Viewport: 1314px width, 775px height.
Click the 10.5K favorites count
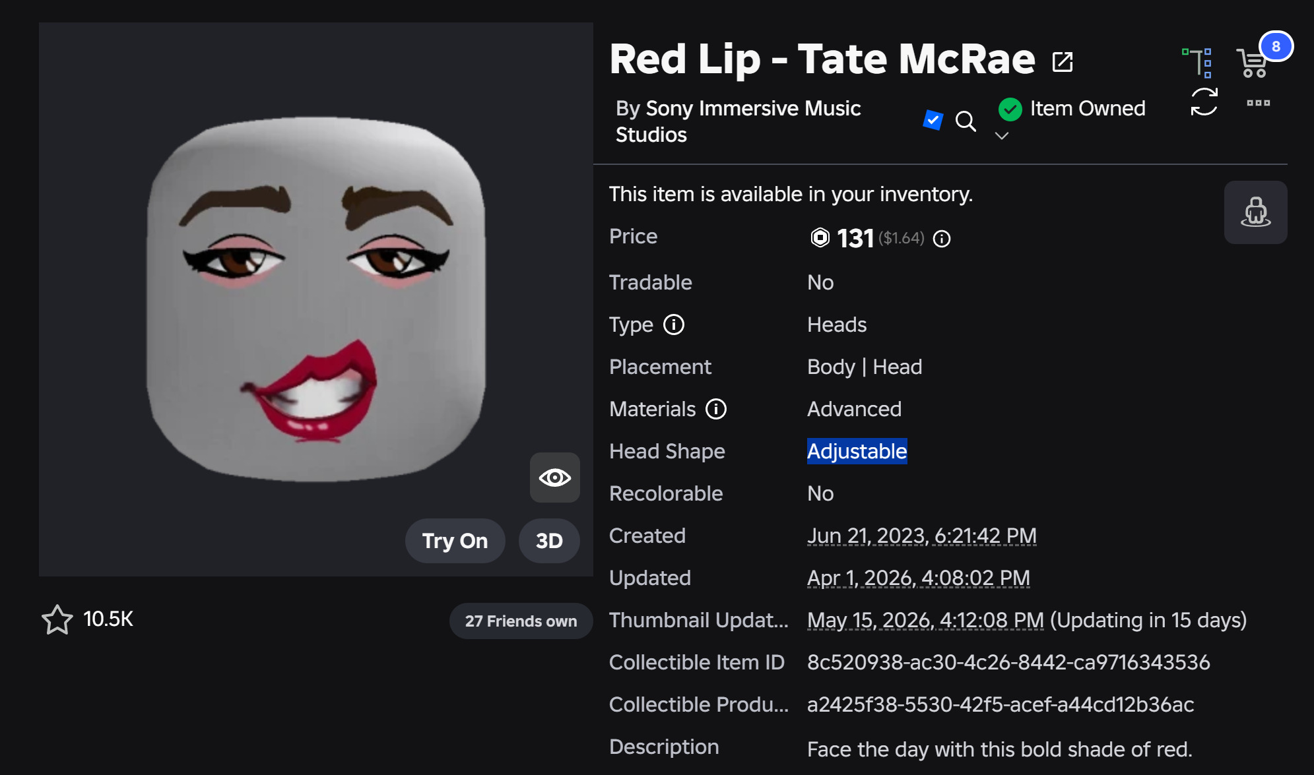tap(108, 619)
